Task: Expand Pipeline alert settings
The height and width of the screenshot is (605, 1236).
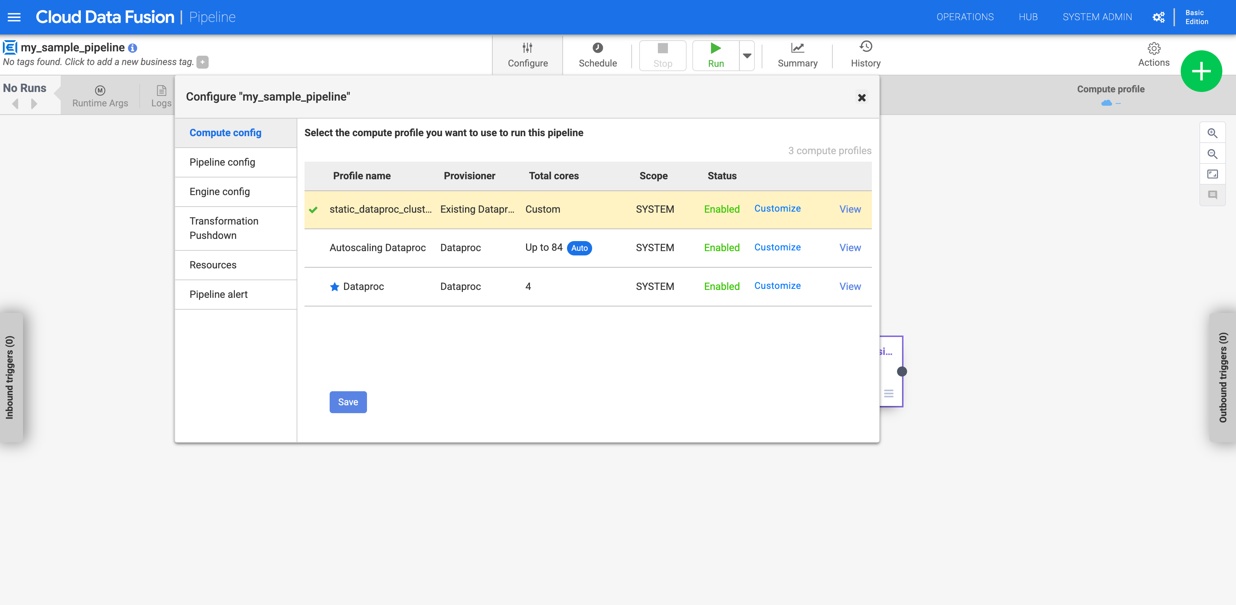Action: [218, 294]
